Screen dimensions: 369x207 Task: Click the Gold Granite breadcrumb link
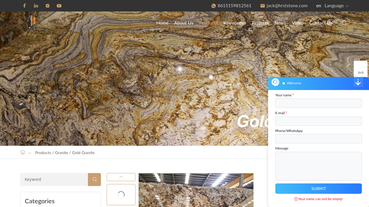tap(83, 153)
